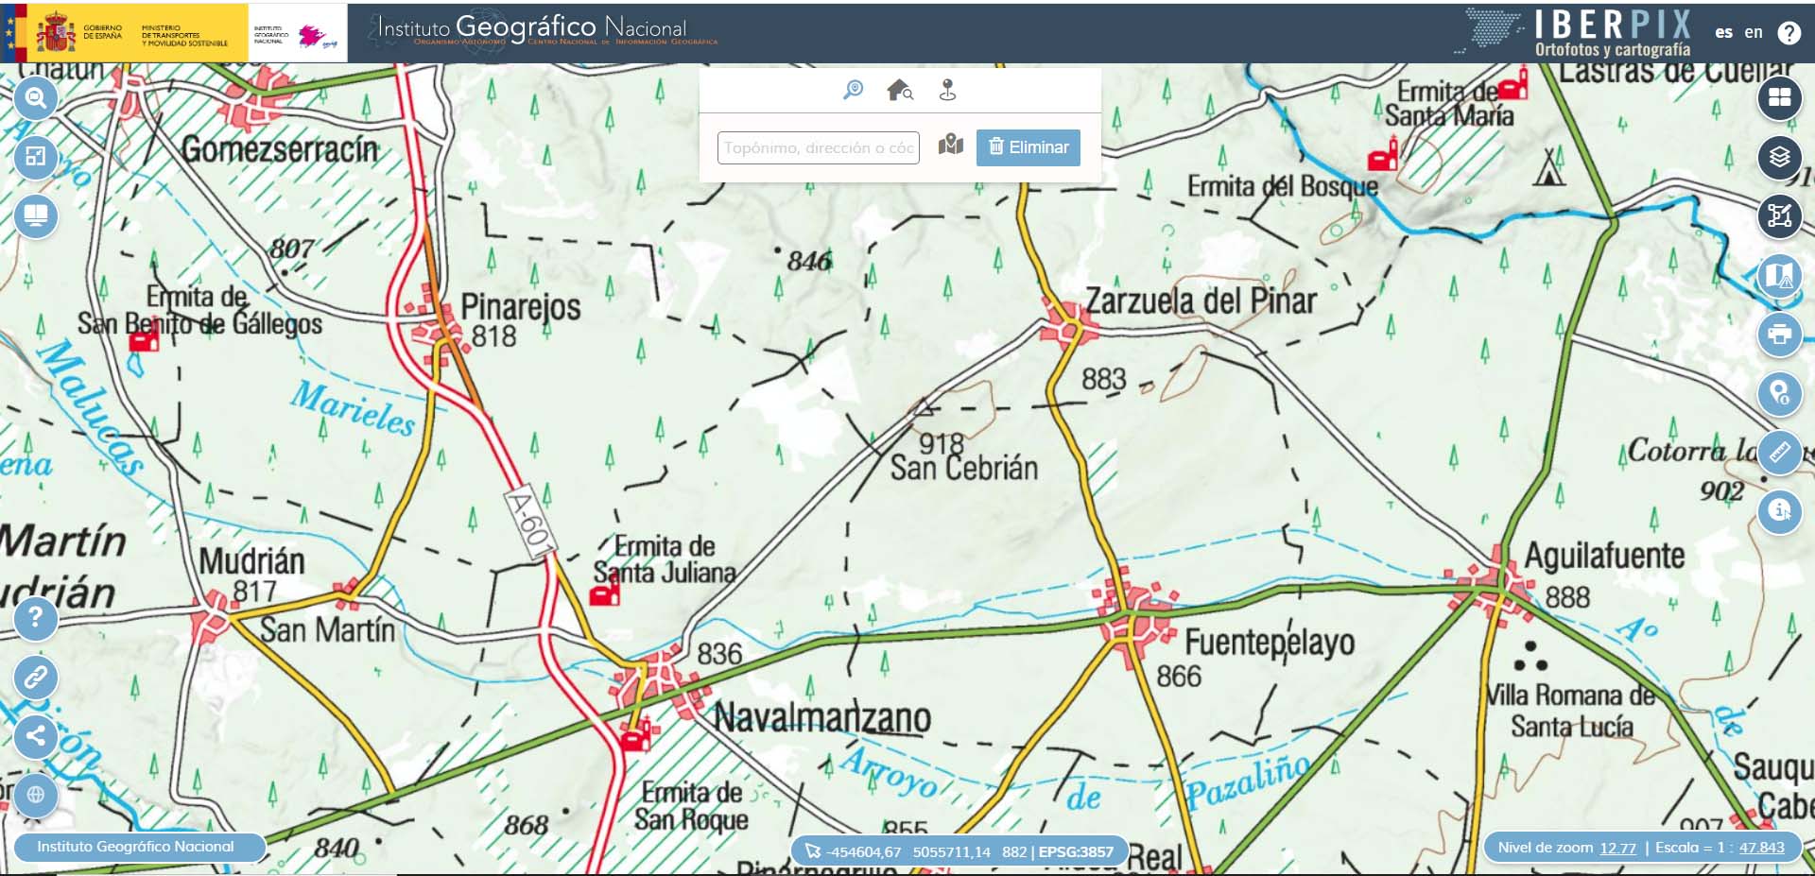This screenshot has height=876, width=1815.
Task: Toggle the overview window button
Action: [x=36, y=157]
